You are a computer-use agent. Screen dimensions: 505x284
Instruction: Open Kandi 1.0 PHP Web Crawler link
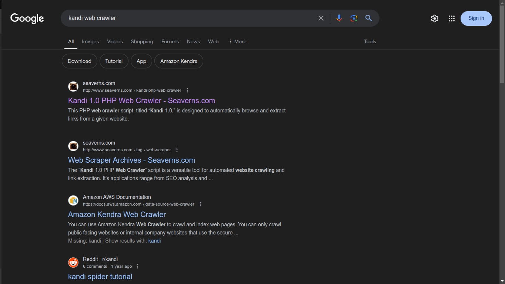click(x=141, y=101)
